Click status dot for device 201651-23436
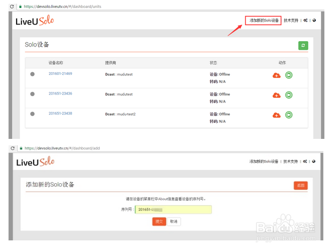The height and width of the screenshot is (250, 334). point(33,94)
